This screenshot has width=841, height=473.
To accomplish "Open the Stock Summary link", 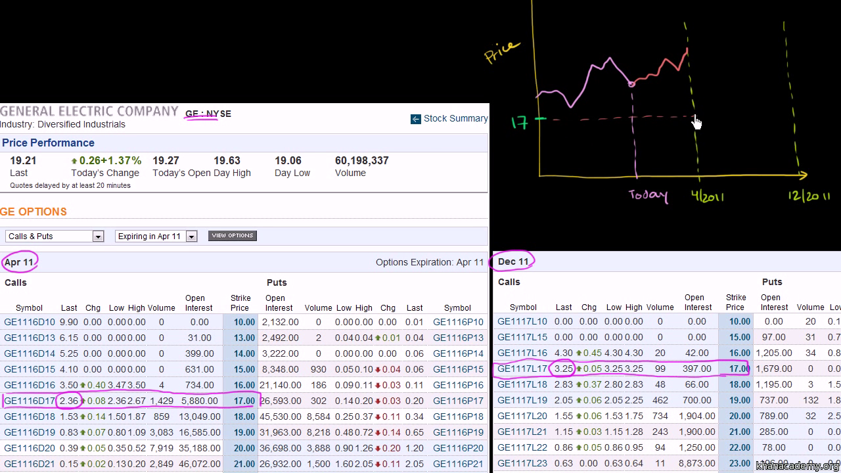I will point(455,119).
